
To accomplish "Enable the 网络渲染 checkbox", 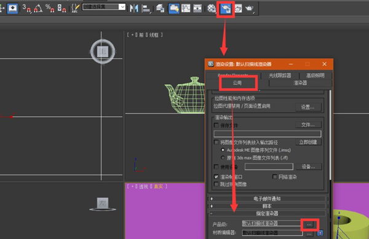I will (275, 176).
